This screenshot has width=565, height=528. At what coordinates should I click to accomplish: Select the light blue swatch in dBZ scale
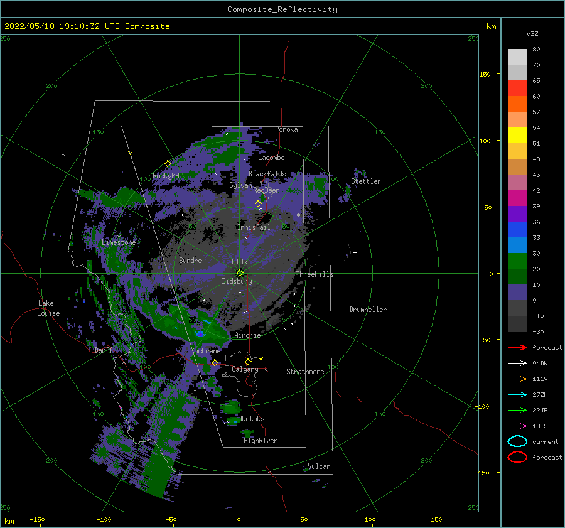(x=517, y=245)
